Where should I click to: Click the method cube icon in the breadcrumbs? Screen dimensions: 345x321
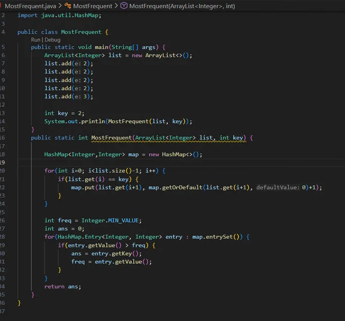pos(124,6)
